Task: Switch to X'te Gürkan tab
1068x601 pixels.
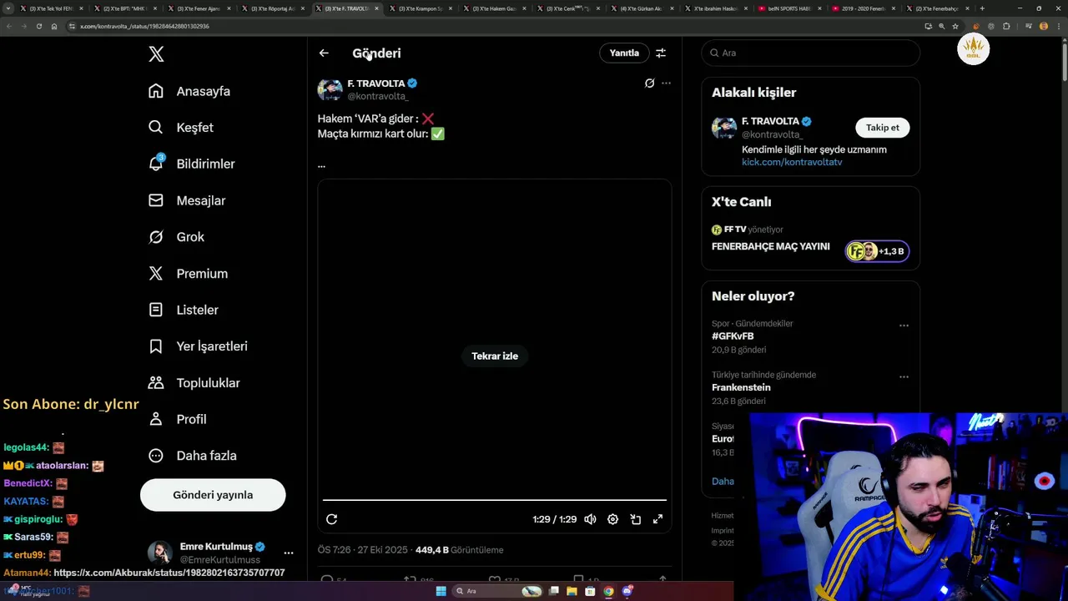Action: pyautogui.click(x=642, y=8)
